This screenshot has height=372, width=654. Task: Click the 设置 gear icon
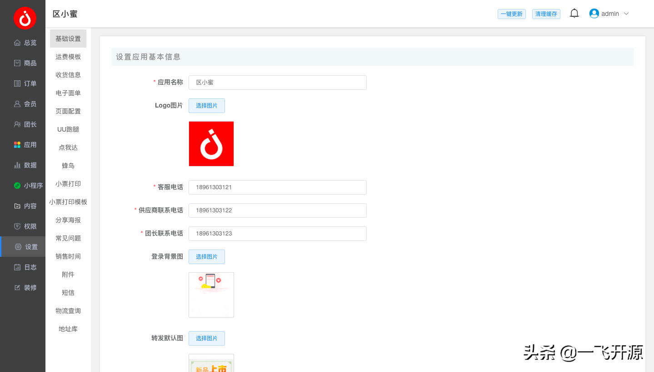point(18,247)
